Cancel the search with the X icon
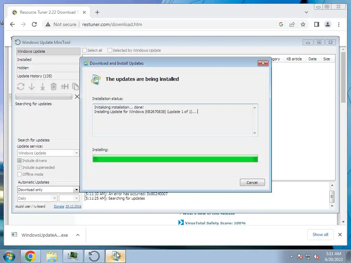The image size is (351, 263). [x=77, y=97]
